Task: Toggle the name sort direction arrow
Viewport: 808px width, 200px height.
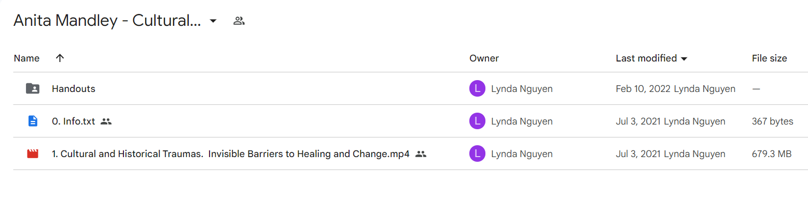Action: [x=60, y=58]
